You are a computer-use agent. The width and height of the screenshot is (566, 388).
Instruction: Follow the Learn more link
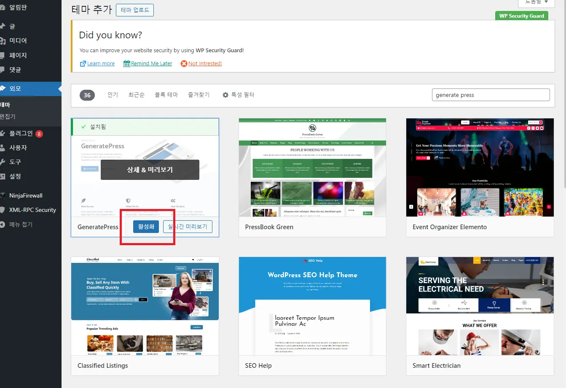(101, 64)
